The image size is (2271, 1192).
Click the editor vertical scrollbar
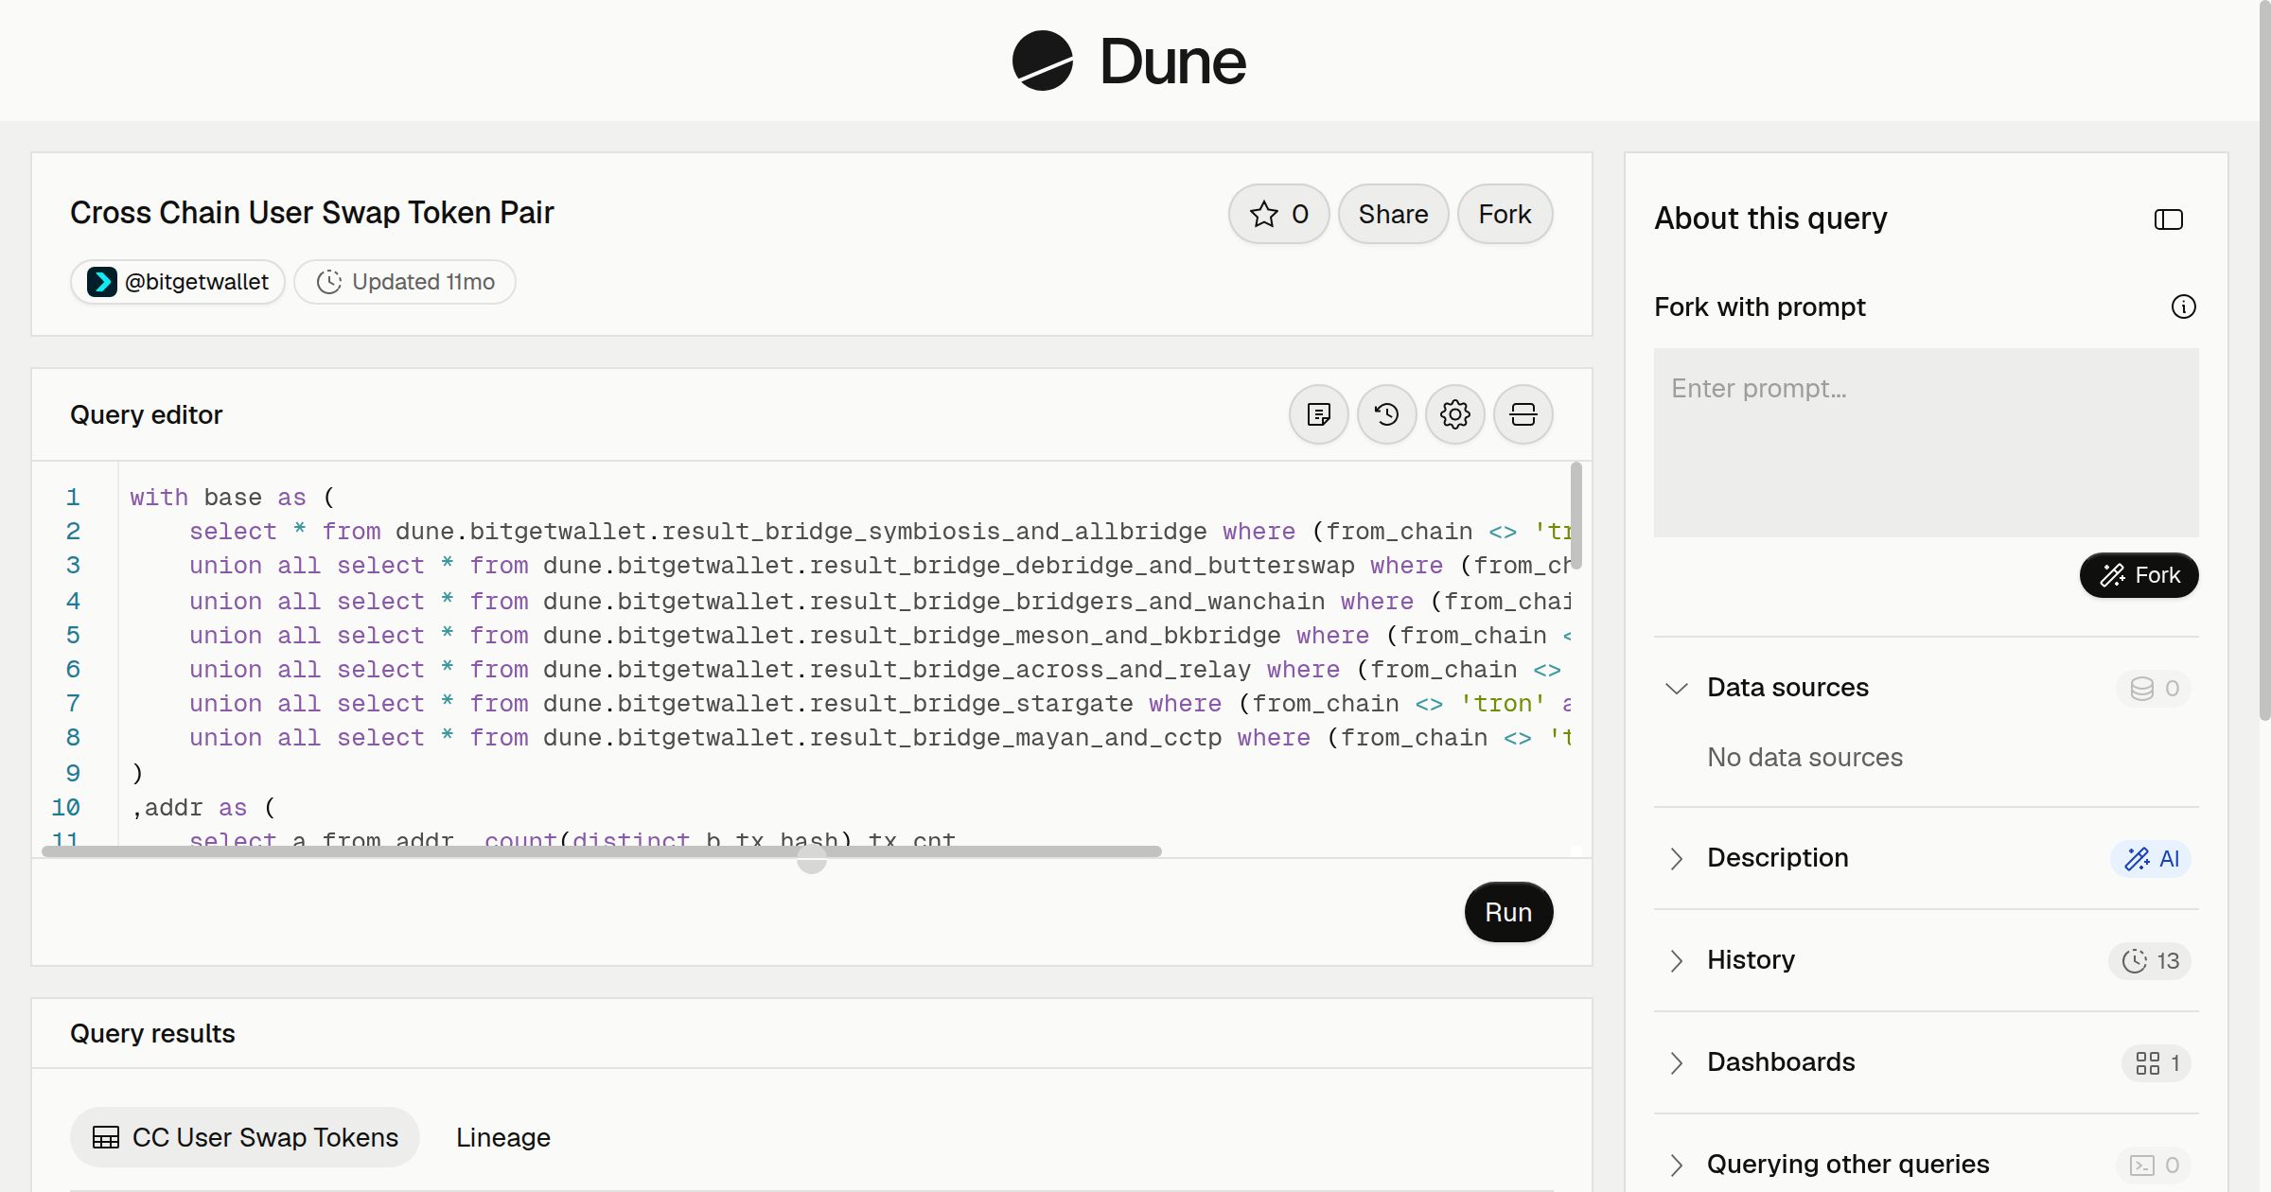[x=1576, y=516]
